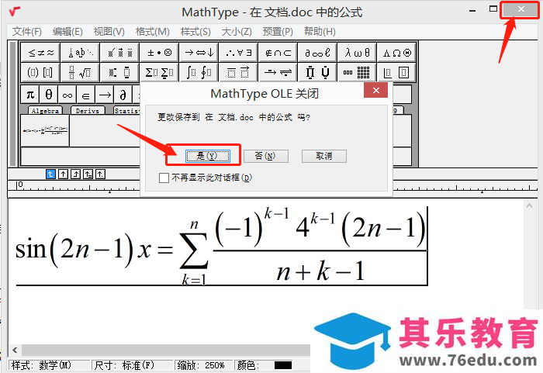Click the 尺寸: 标准(F) status field
Image resolution: width=543 pixels, height=373 pixels.
click(133, 365)
